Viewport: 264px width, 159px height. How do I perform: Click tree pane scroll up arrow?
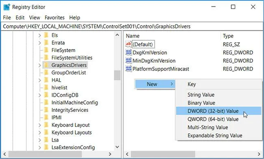click(117, 35)
